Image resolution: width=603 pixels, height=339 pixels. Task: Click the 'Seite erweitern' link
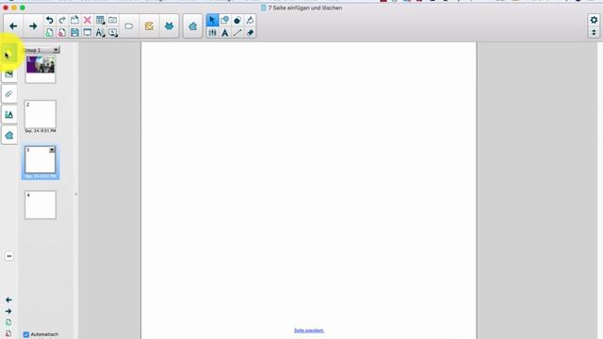(309, 331)
